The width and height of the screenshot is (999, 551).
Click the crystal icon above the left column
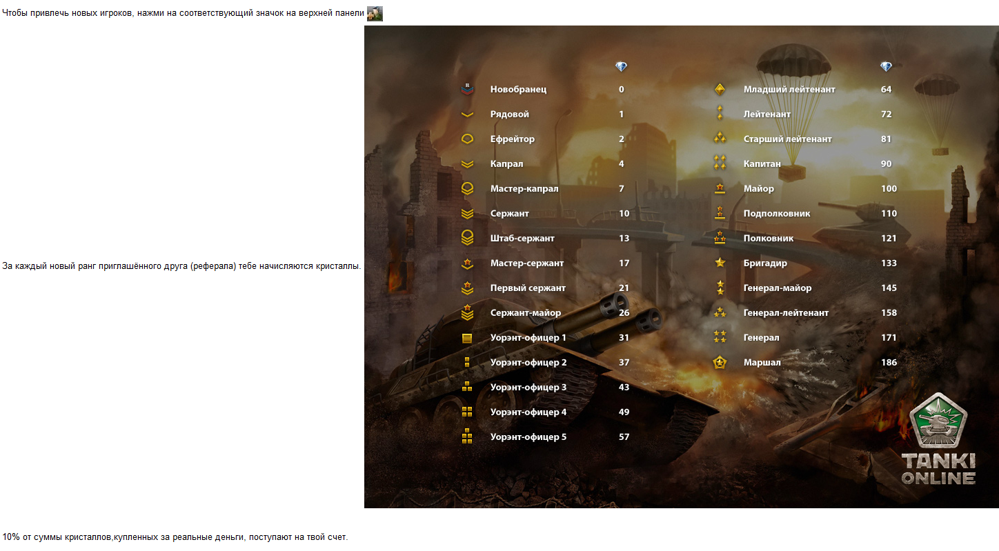click(x=622, y=67)
